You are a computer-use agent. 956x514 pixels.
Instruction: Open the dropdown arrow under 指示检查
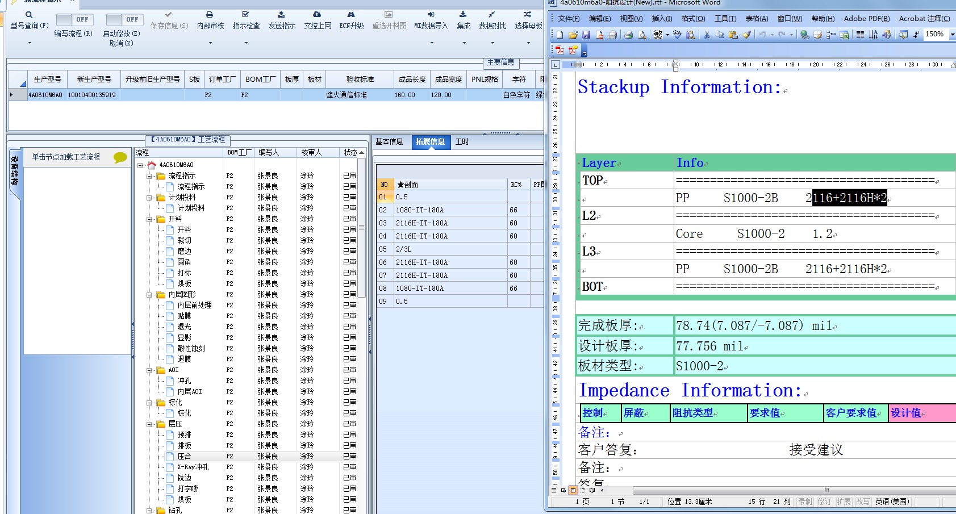[x=246, y=43]
